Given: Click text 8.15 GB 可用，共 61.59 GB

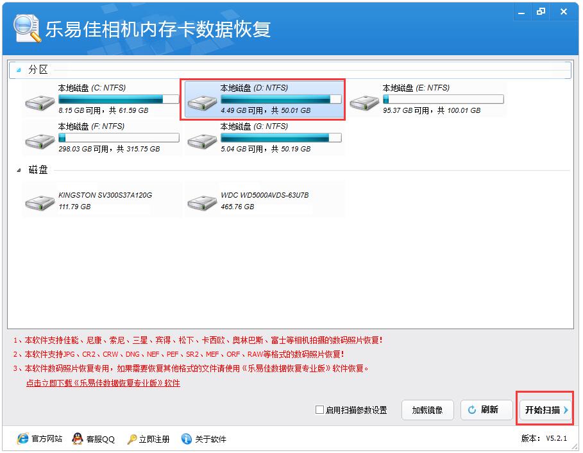Looking at the screenshot, I should point(103,110).
